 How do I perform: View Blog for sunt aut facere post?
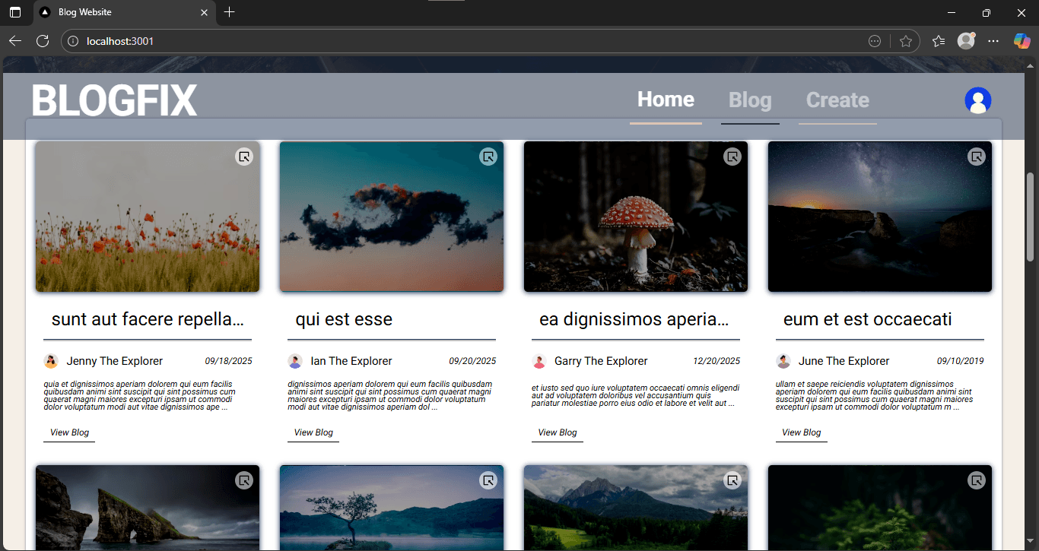point(69,432)
